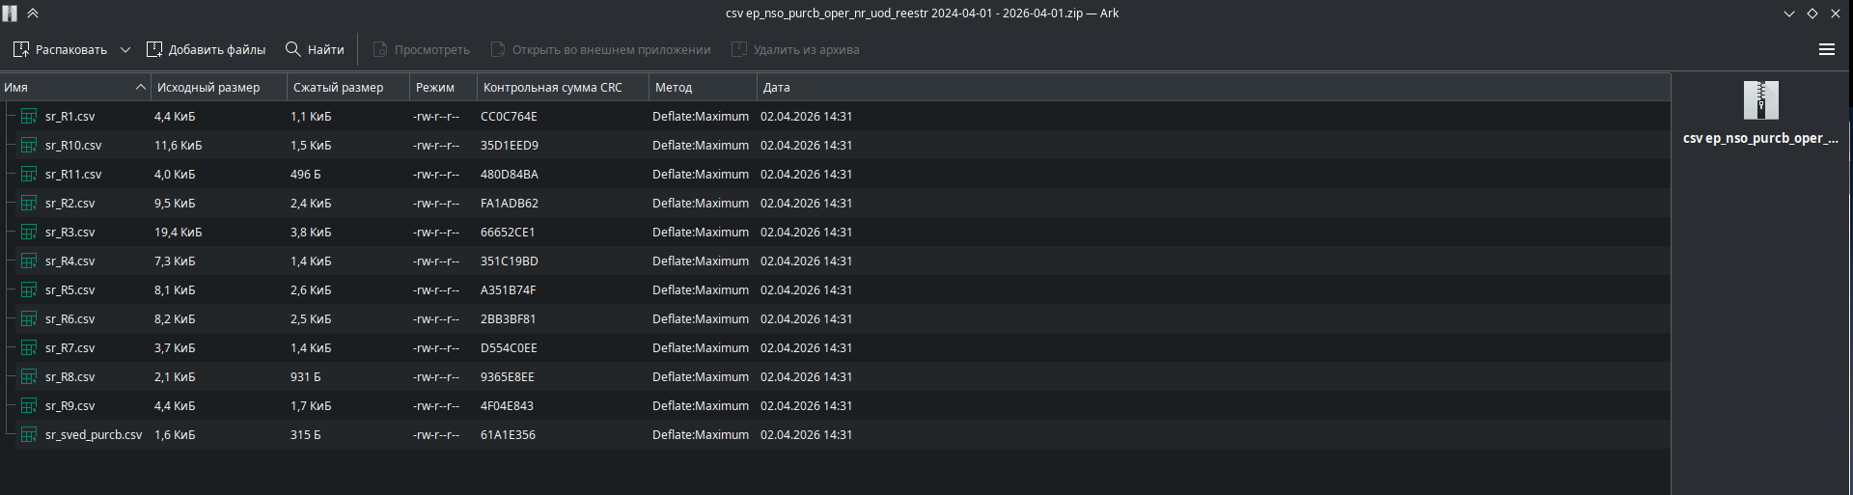Sort by Исходный размер column

[208, 88]
